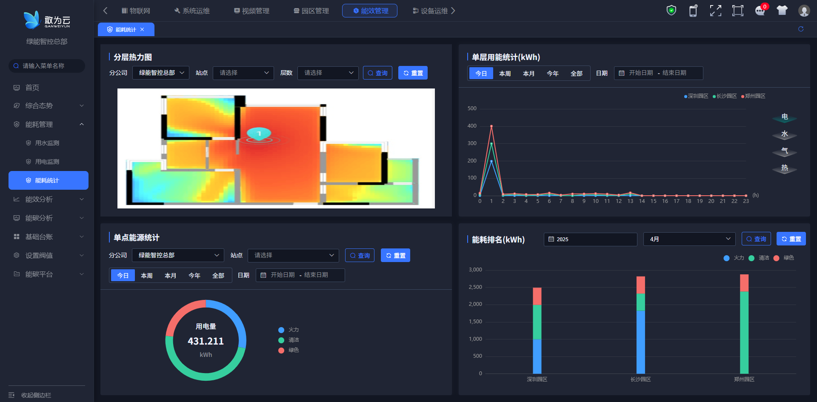Click the refresh icon under the header
This screenshot has height=402, width=817.
[x=801, y=29]
